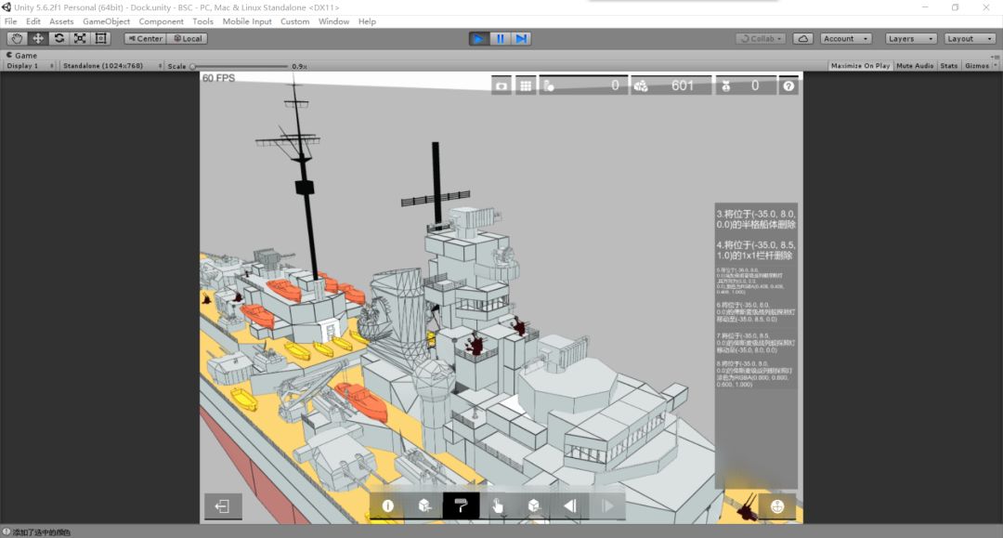Select the Rotate tool

click(59, 38)
